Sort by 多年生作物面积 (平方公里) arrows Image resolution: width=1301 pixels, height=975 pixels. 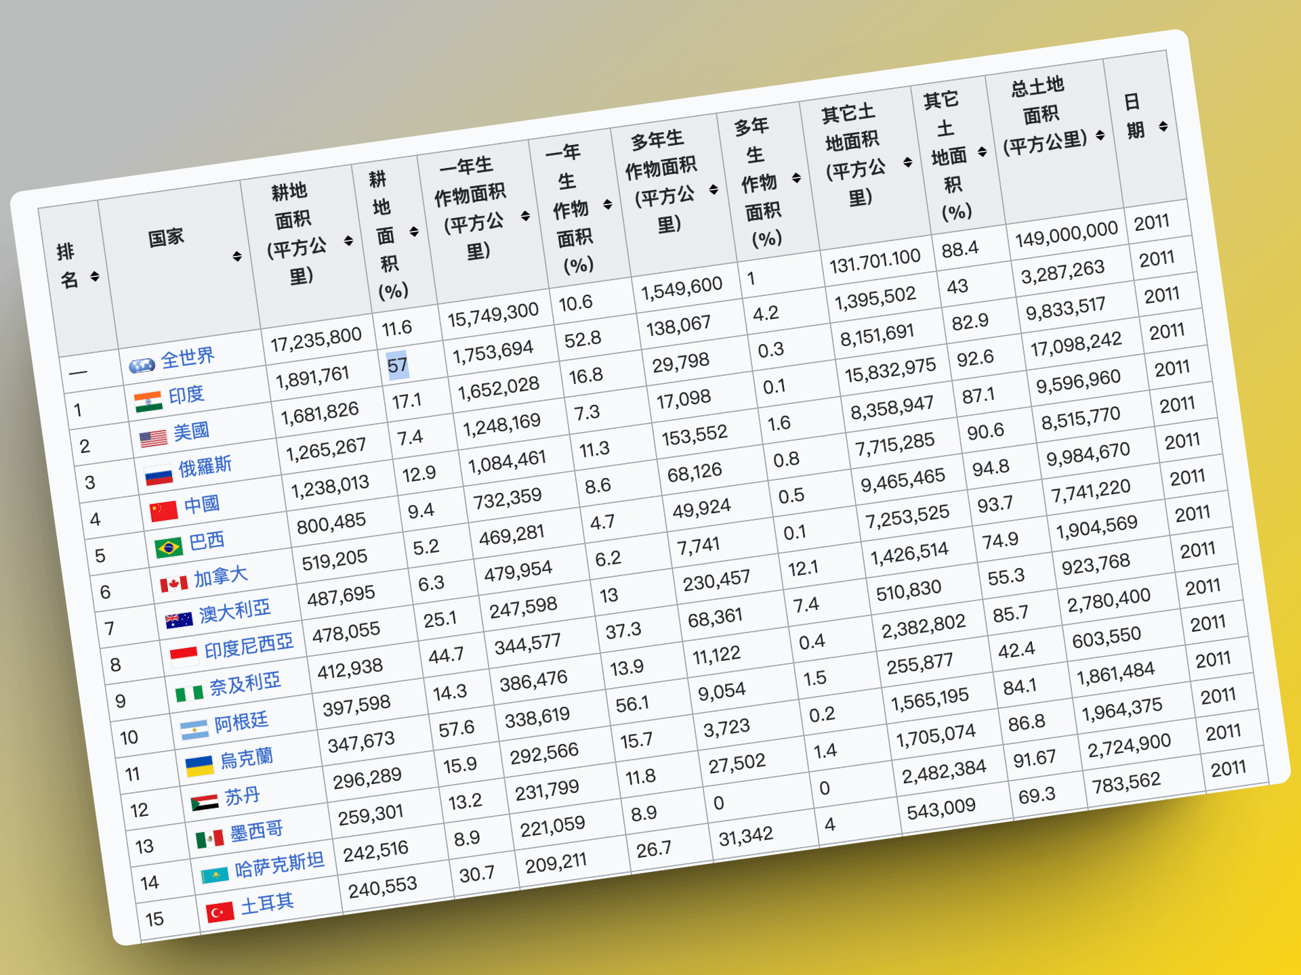pyautogui.click(x=714, y=189)
